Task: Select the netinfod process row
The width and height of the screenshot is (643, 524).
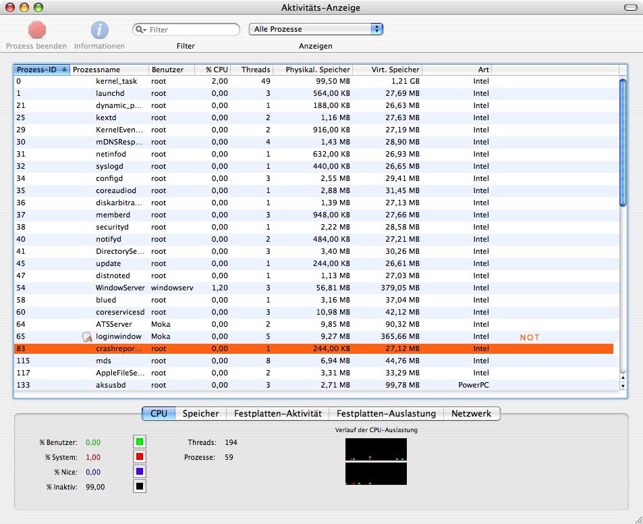Action: pyautogui.click(x=316, y=154)
